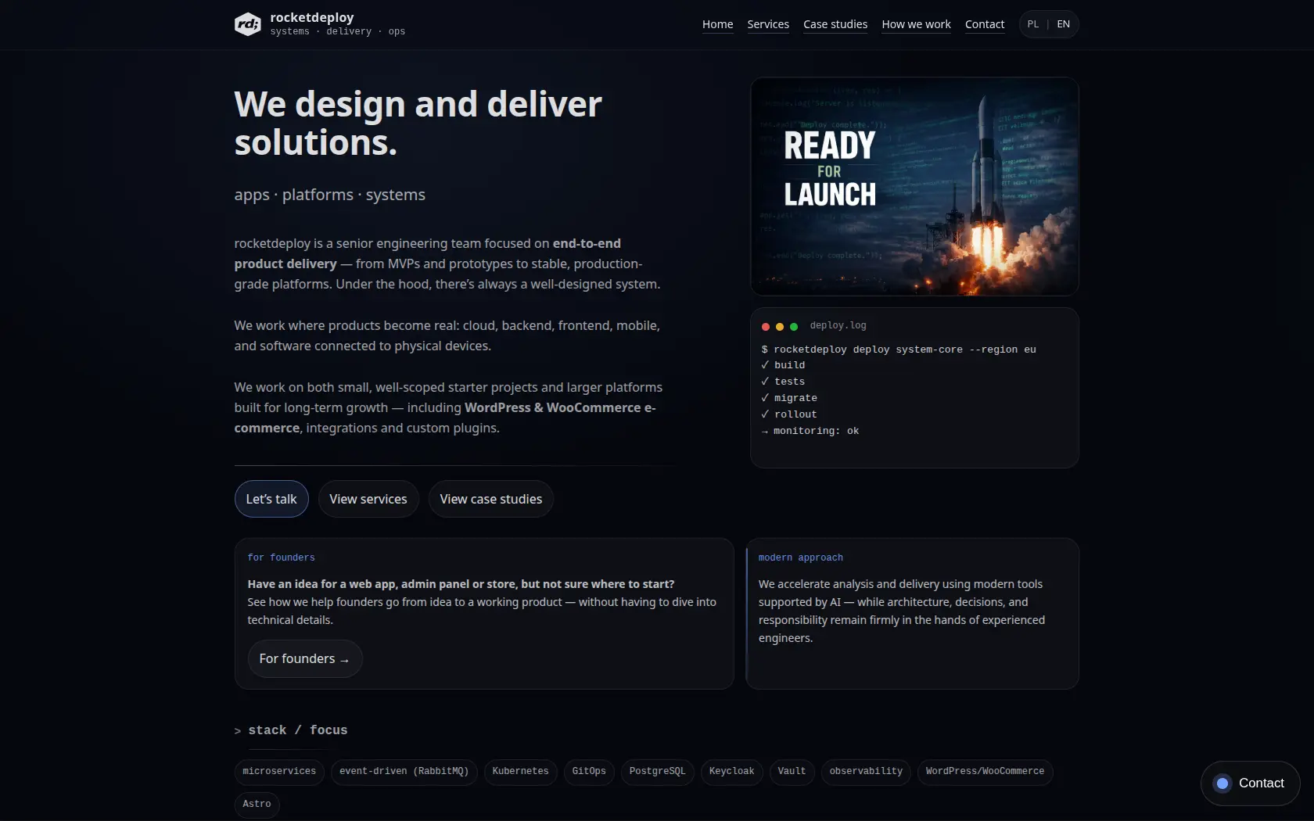The image size is (1314, 821).
Task: Click the blue dot in Contact widget
Action: coord(1222,783)
